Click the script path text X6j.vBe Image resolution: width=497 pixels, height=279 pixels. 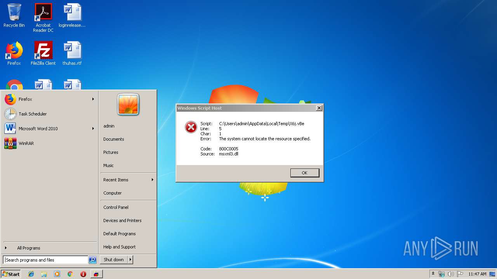[x=262, y=124]
